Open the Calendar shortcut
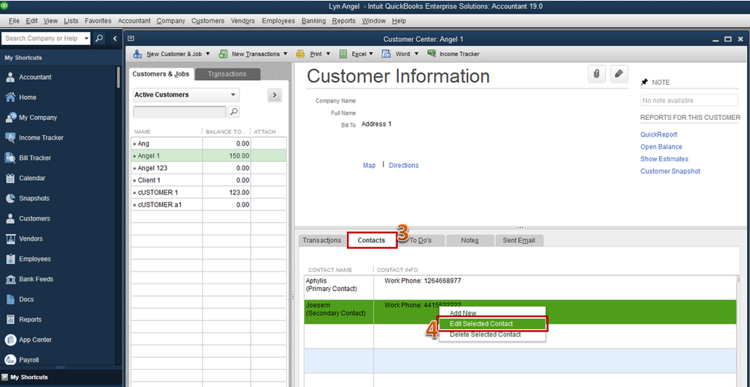The height and width of the screenshot is (387, 750). (32, 178)
